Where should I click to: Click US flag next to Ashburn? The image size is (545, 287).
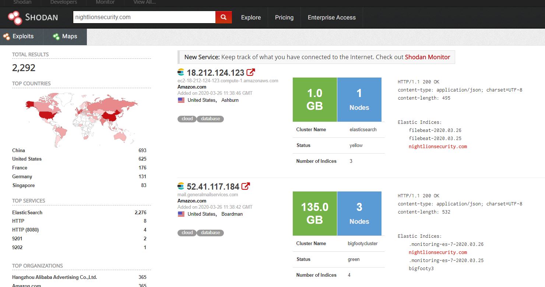[181, 100]
